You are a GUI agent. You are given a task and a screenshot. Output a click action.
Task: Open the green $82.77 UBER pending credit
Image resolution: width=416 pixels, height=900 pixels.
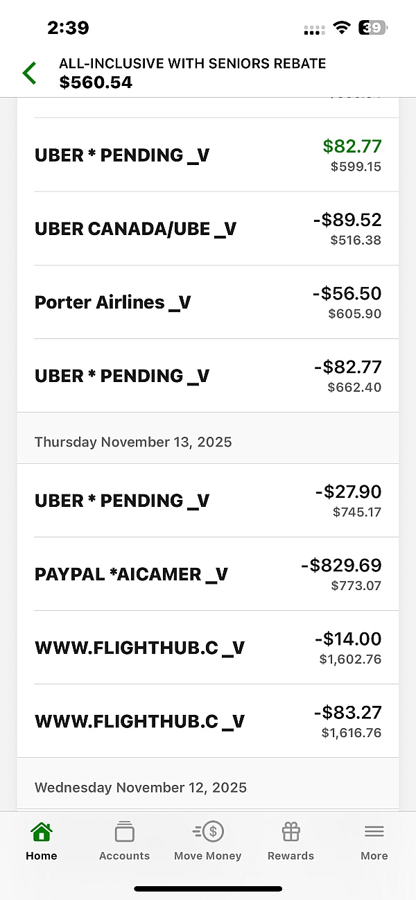pyautogui.click(x=208, y=155)
